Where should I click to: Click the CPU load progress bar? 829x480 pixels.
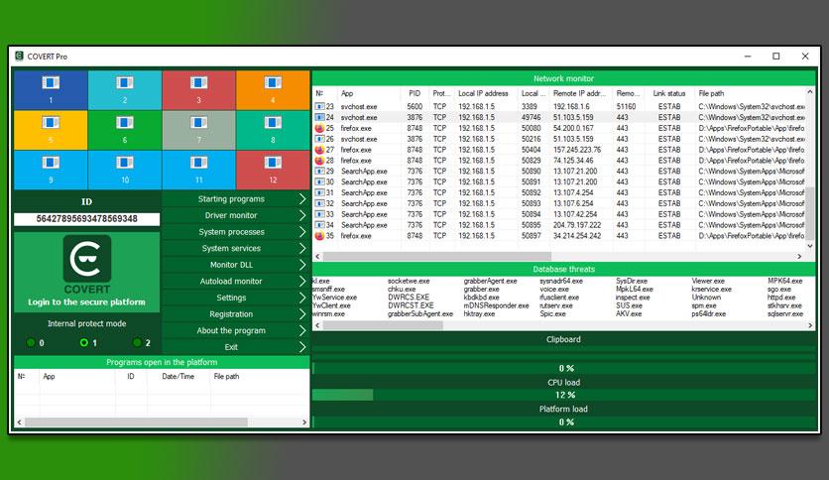(563, 395)
